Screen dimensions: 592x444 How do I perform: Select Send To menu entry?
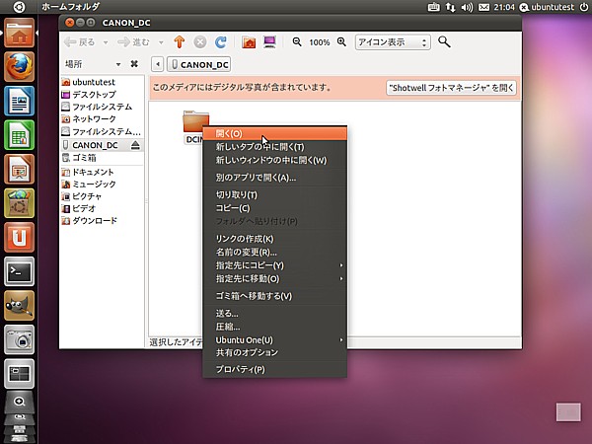click(275, 313)
